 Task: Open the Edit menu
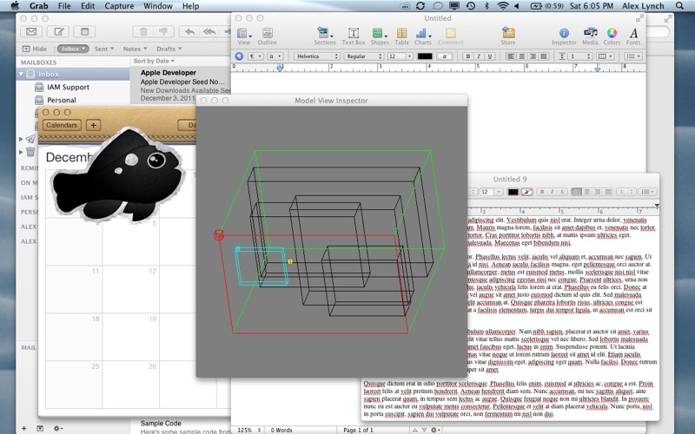pyautogui.click(x=88, y=6)
